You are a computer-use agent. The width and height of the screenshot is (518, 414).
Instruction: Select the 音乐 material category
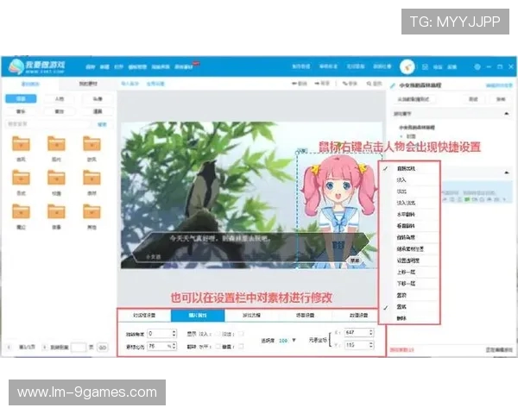coord(21,111)
